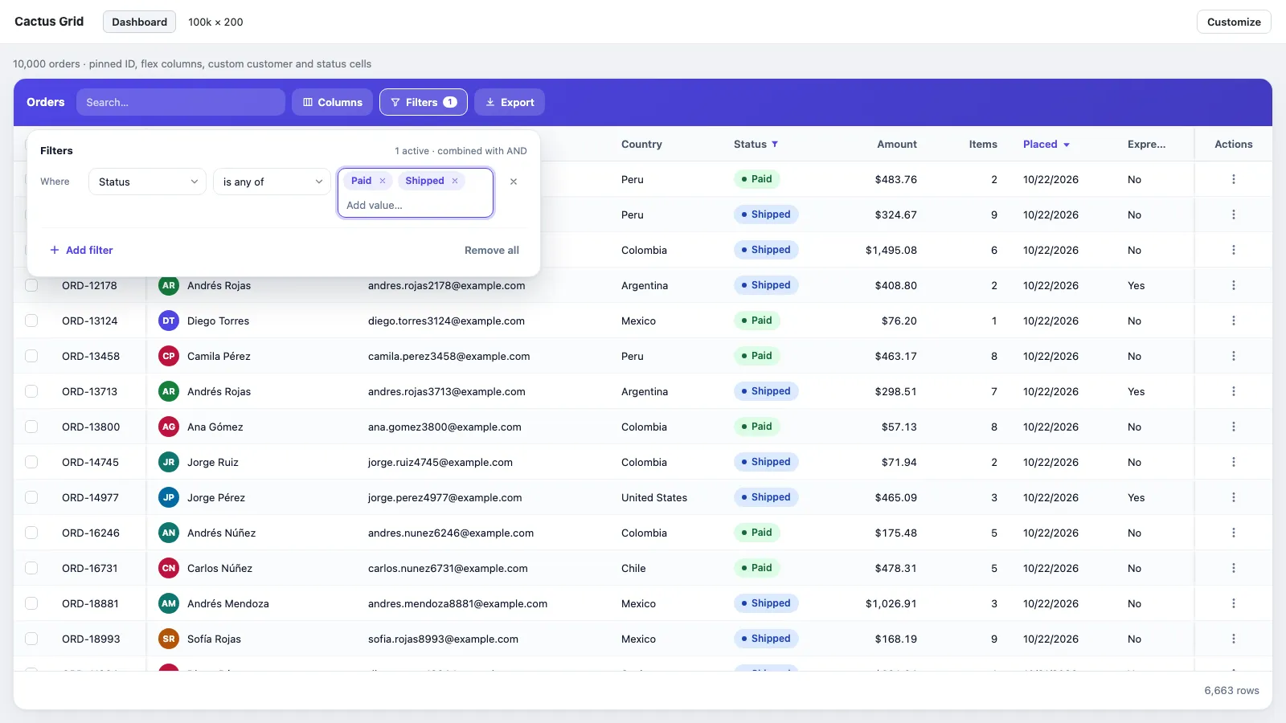This screenshot has width=1286, height=723.
Task: Check the row ORD-14745
Action: point(31,462)
